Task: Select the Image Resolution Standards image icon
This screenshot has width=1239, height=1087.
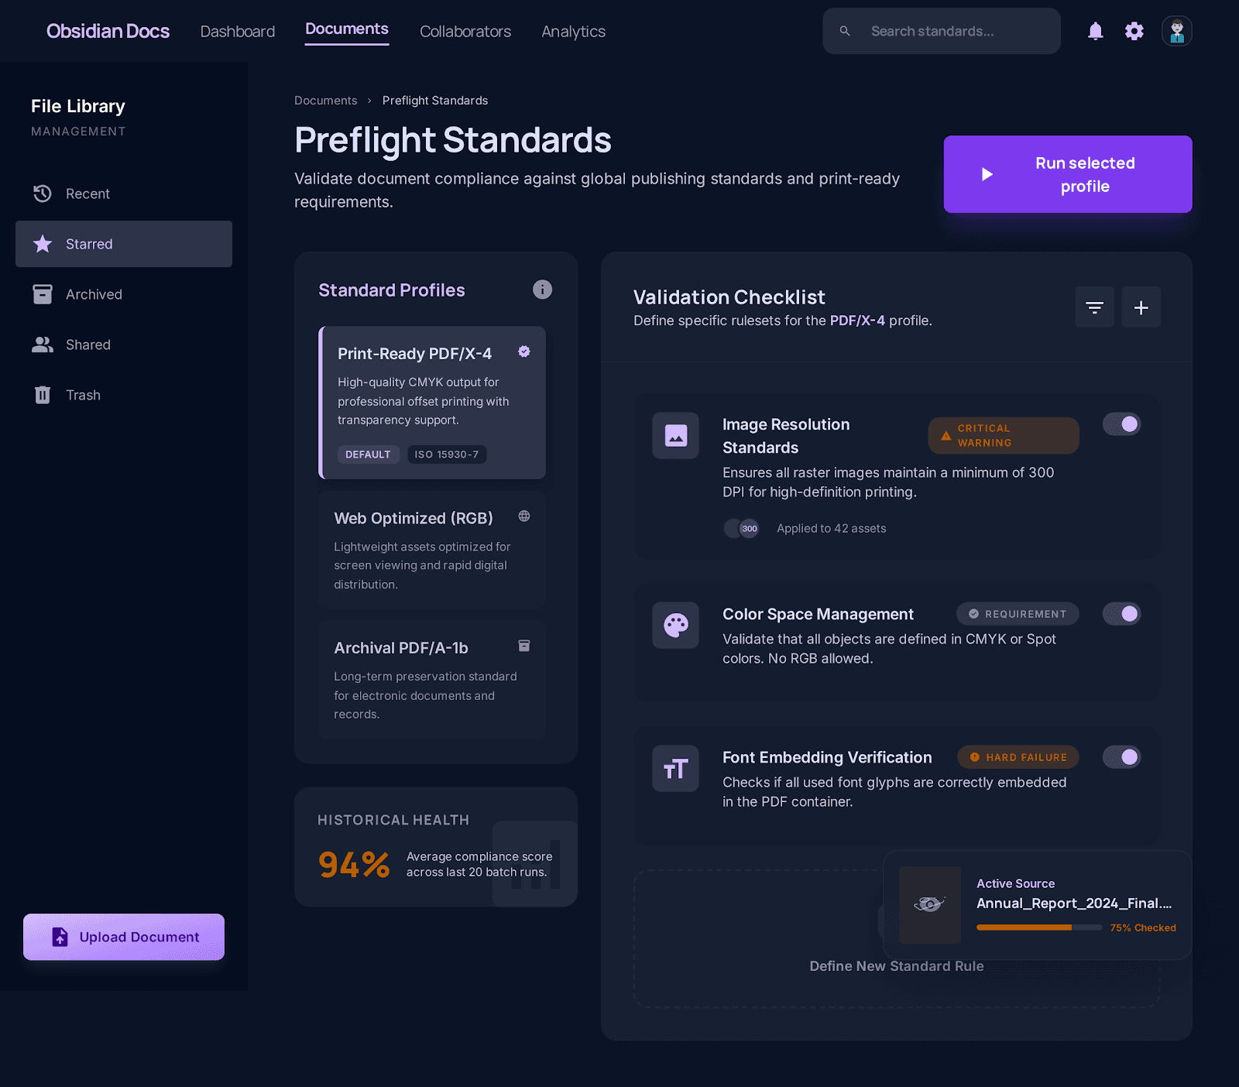Action: pos(674,435)
